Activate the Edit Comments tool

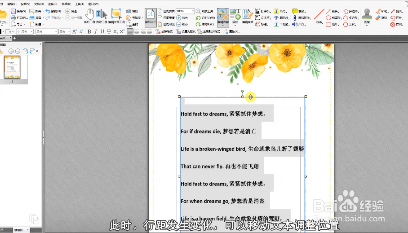116,16
